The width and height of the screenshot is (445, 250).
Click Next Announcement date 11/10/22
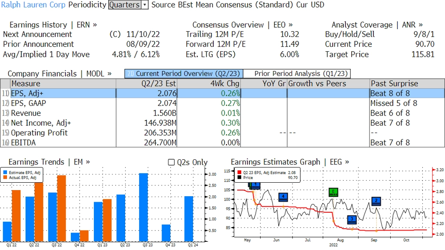click(143, 34)
